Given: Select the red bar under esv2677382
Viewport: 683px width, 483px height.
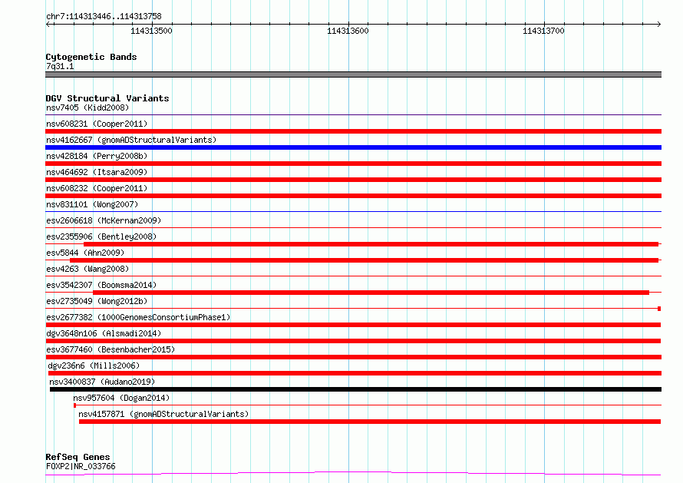Looking at the screenshot, I should (x=353, y=325).
